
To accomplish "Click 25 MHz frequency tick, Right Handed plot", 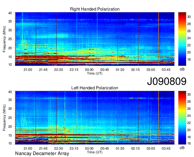I will (10, 39).
